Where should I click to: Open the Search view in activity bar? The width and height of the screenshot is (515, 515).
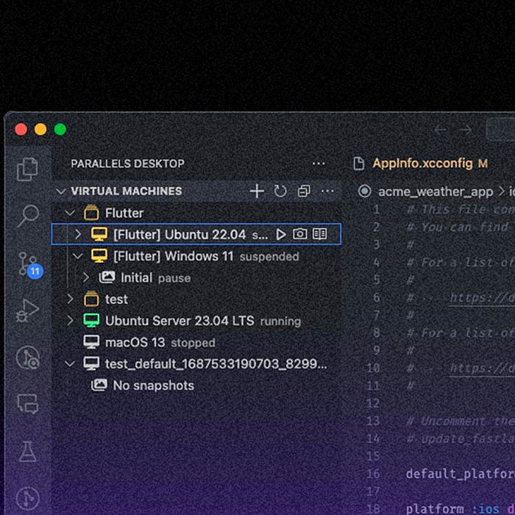(28, 216)
